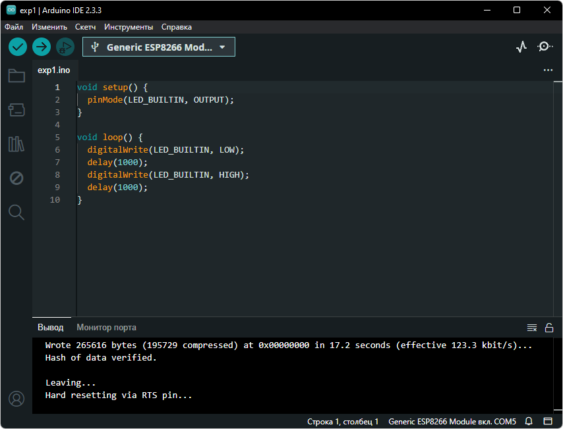Open the notifications bell in status bar
This screenshot has width=563, height=429.
(529, 421)
